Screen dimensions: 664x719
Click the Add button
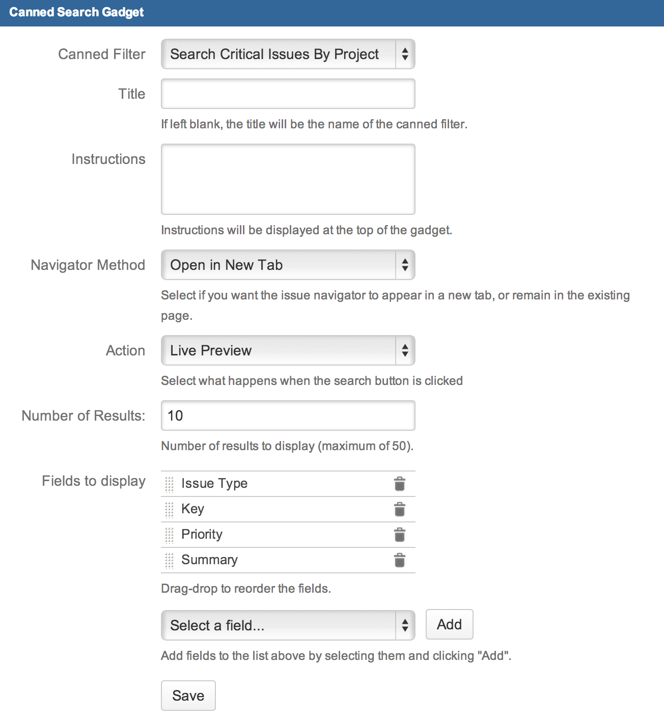click(x=449, y=624)
